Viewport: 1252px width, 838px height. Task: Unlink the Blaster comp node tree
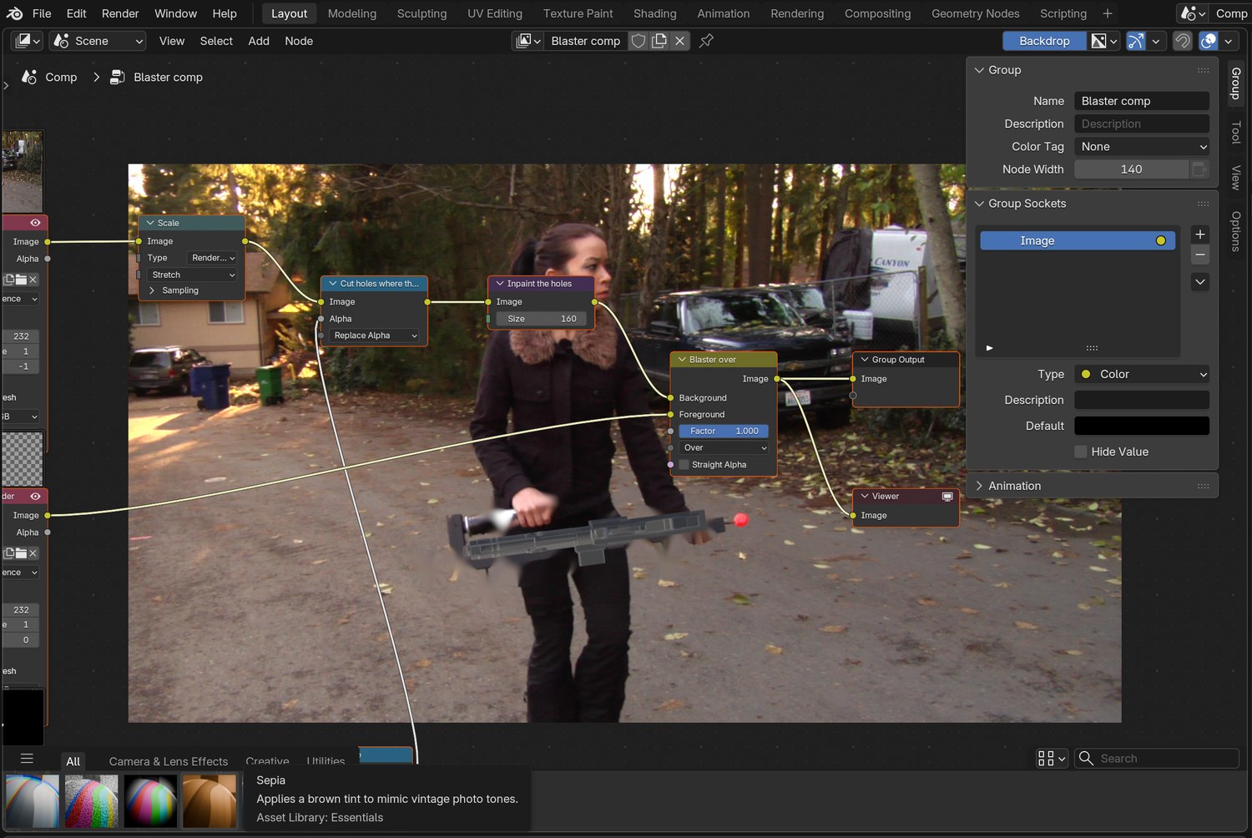pyautogui.click(x=680, y=41)
